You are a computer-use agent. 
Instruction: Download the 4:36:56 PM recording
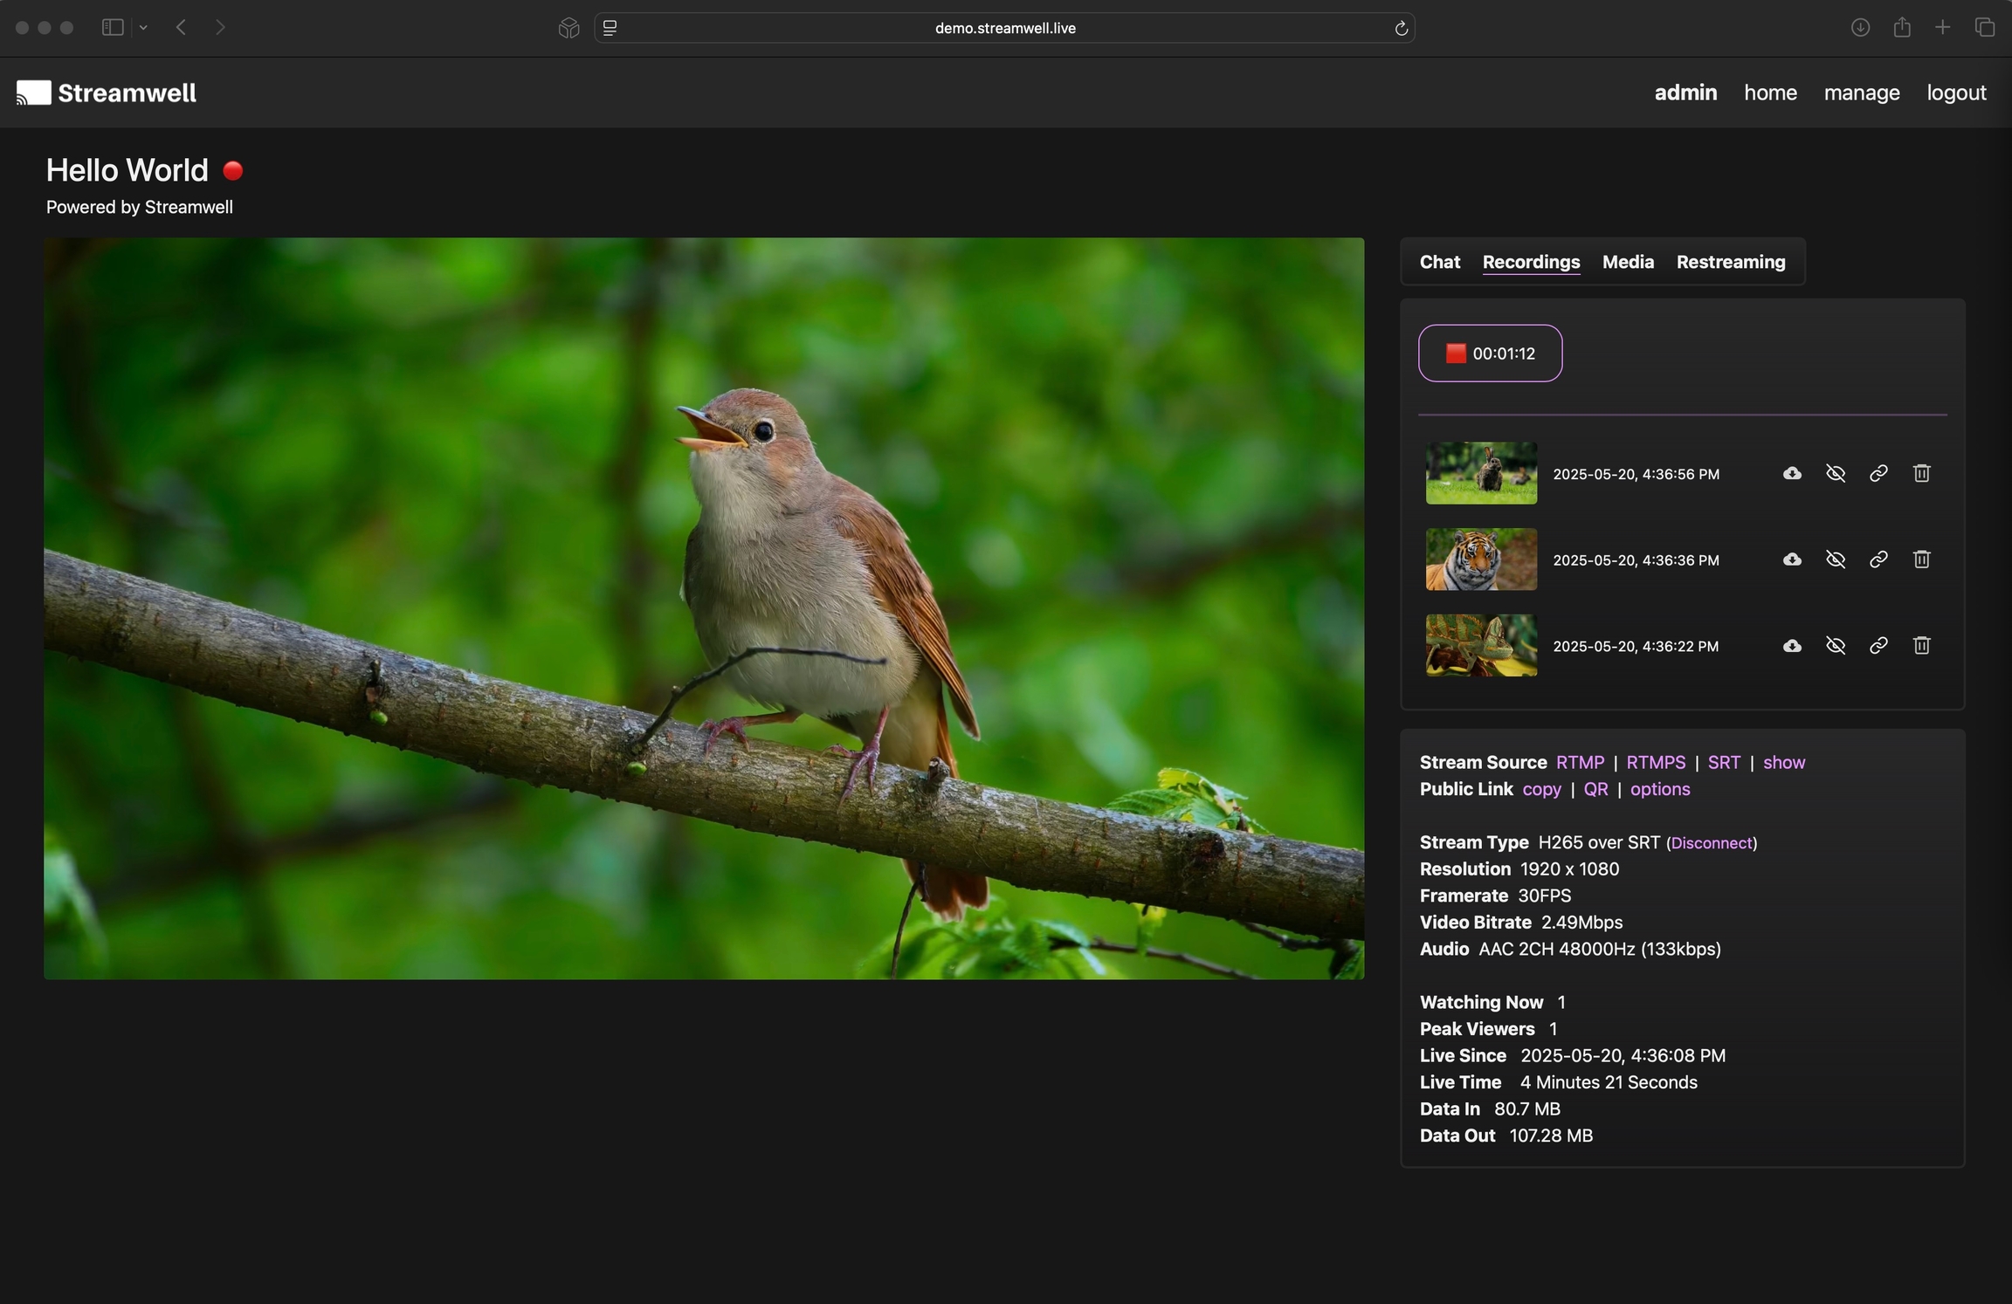[x=1792, y=473]
